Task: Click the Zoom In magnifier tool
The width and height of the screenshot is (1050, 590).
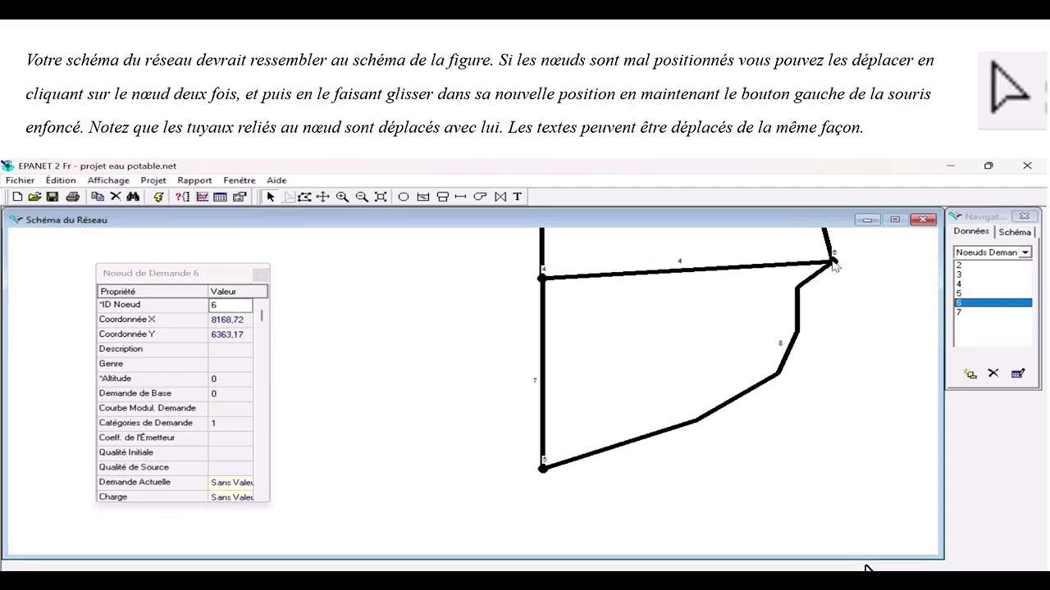Action: tap(342, 197)
